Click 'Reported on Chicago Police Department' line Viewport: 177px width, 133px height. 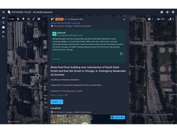(x=76, y=85)
